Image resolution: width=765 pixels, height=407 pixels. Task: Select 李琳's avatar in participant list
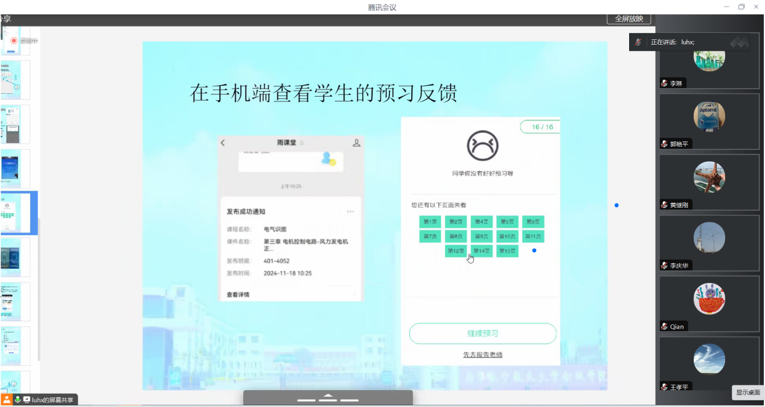[x=709, y=60]
